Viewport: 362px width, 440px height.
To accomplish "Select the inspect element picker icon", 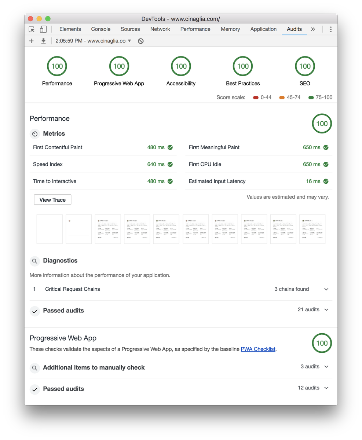I will click(x=32, y=29).
